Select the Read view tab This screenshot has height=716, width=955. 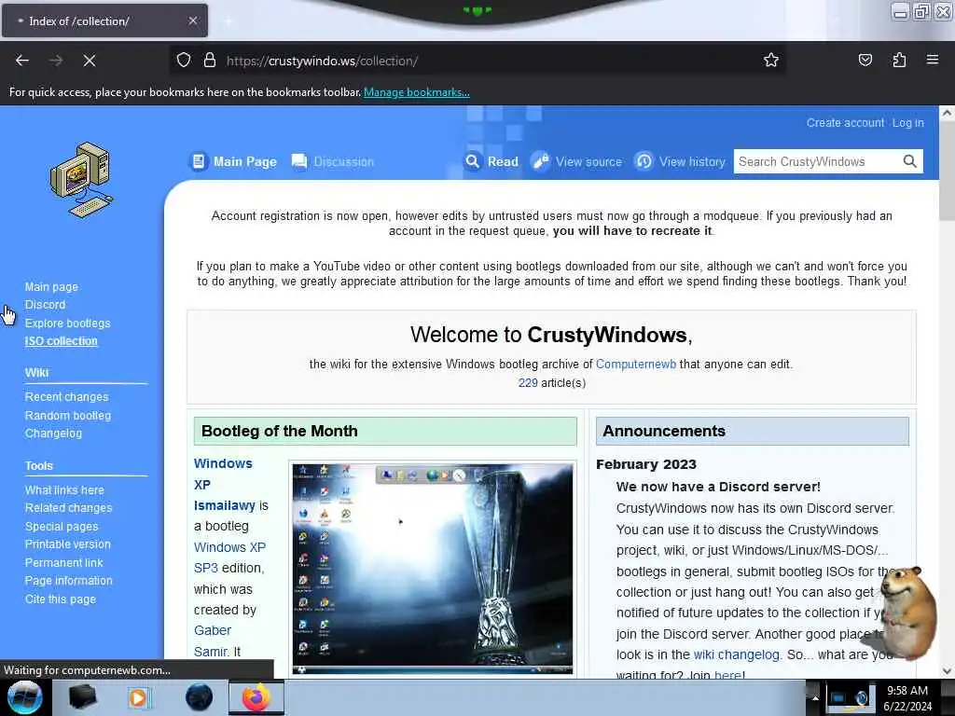[491, 161]
